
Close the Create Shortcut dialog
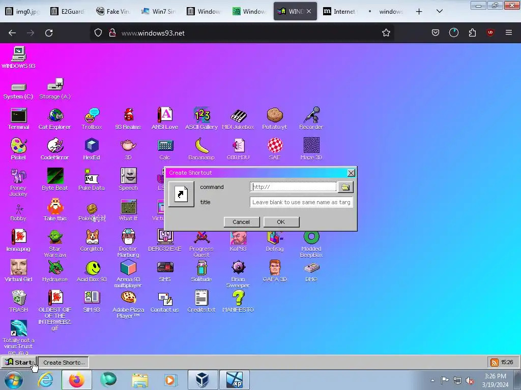point(351,173)
